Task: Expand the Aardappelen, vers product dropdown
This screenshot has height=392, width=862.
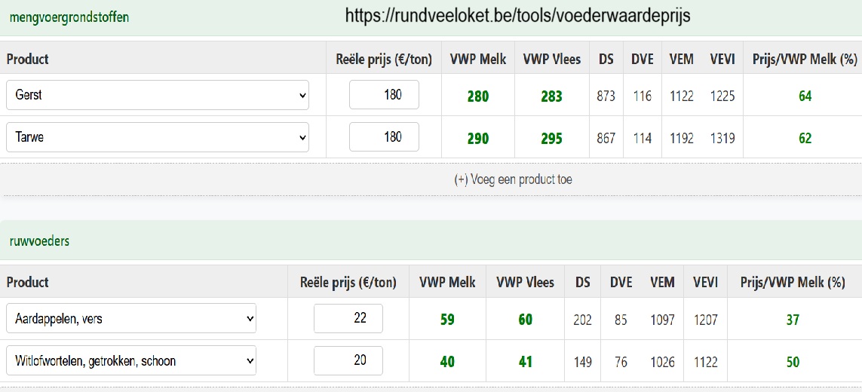Action: pyautogui.click(x=130, y=318)
